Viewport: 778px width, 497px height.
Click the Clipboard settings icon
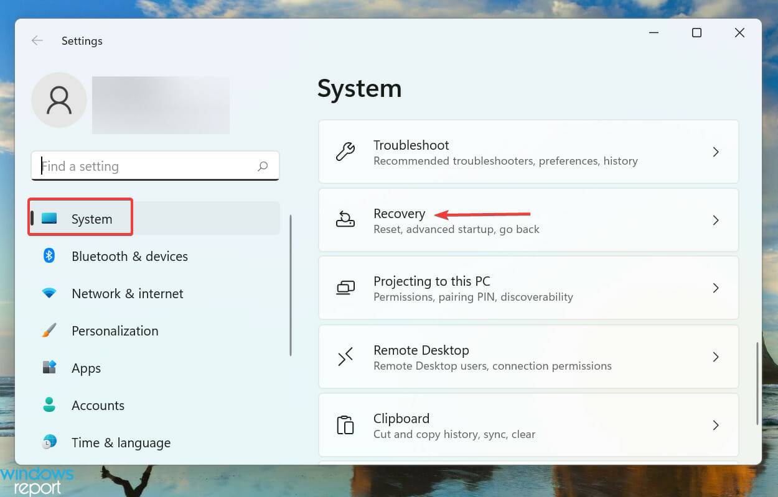tap(345, 425)
